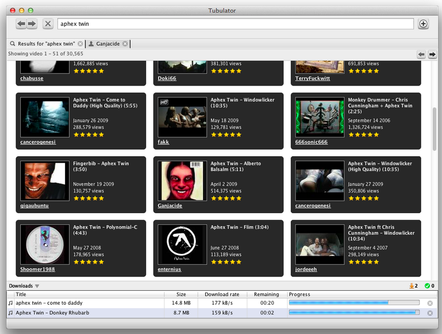The height and width of the screenshot is (334, 442).
Task: Click the forward navigation arrow in toolbar
Action: 32,24
